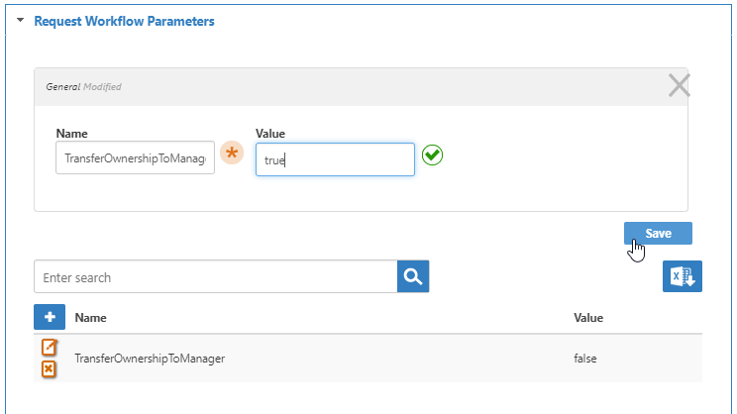Click the orange required asterisk icon
Image resolution: width=737 pixels, height=414 pixels.
coord(231,155)
